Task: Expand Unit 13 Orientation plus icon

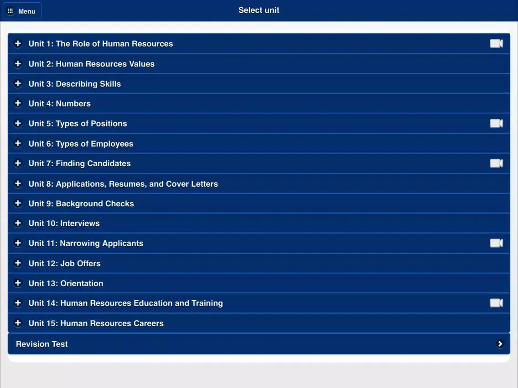Action: (x=18, y=283)
